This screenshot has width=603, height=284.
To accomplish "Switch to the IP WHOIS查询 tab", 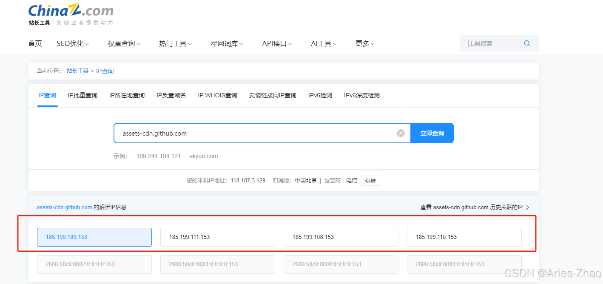I will click(x=217, y=95).
